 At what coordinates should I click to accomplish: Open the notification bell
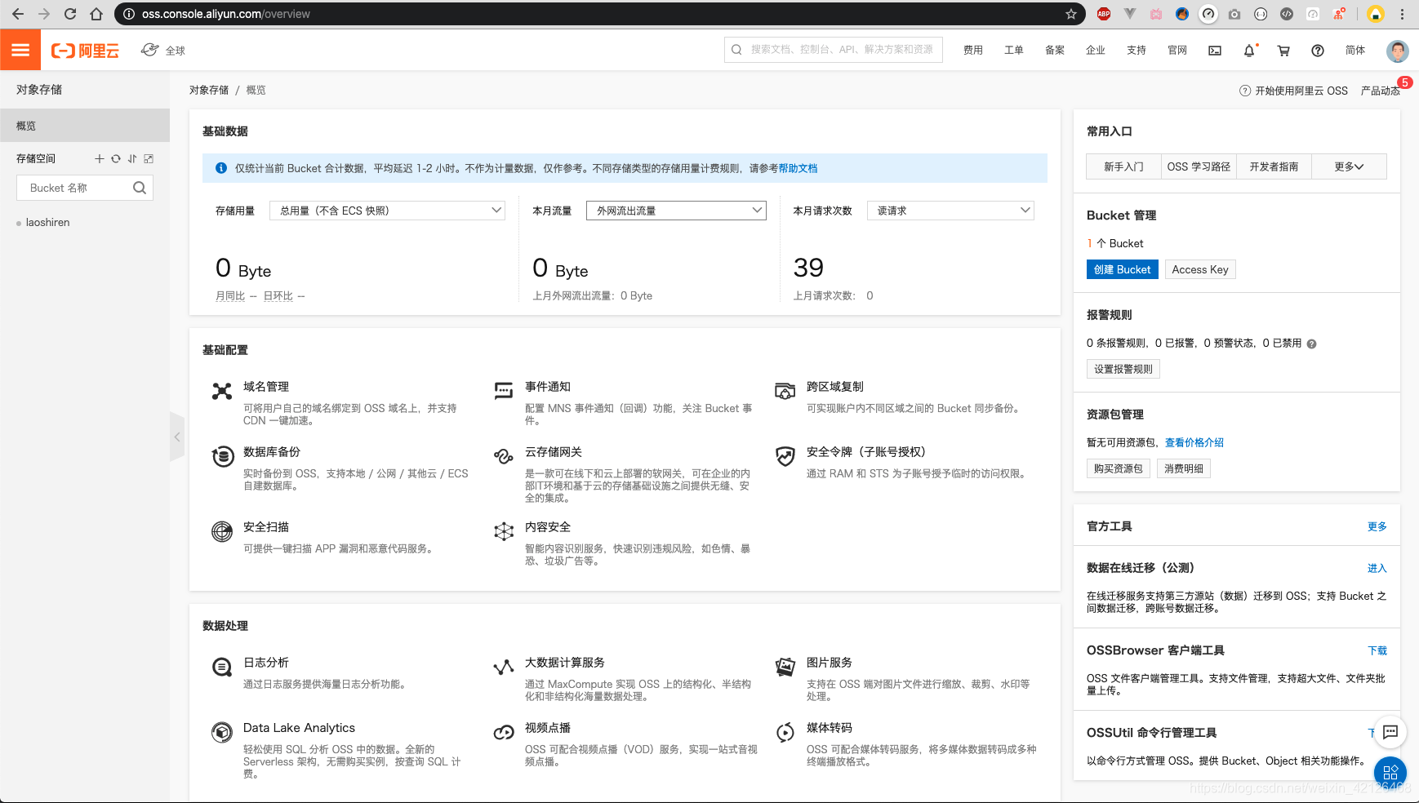1249,51
